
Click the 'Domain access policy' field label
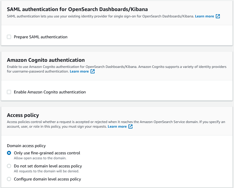coord(26,146)
